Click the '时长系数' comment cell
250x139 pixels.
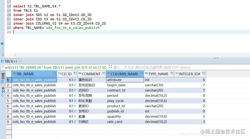coord(92,101)
